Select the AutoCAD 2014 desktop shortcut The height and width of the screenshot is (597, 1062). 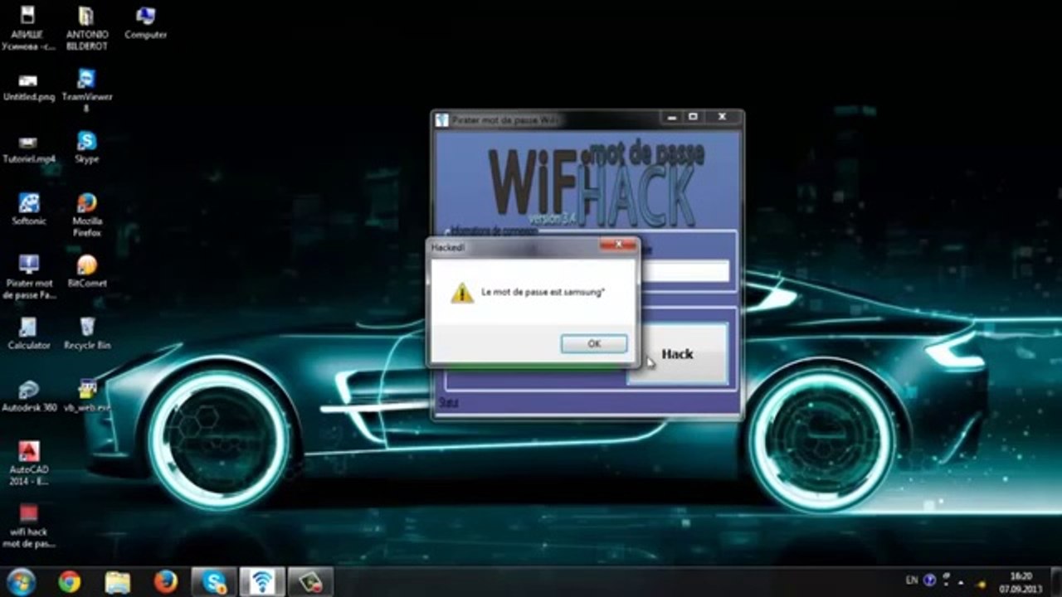point(28,463)
